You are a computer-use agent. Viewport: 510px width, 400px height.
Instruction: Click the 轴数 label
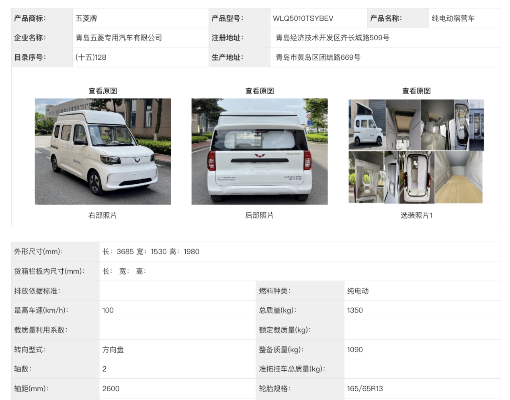(x=23, y=369)
